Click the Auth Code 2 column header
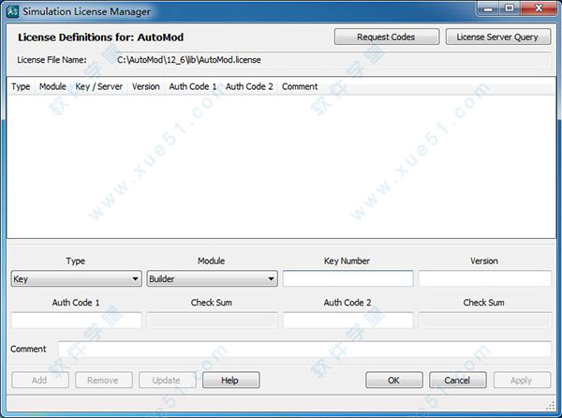562x418 pixels. [x=249, y=86]
